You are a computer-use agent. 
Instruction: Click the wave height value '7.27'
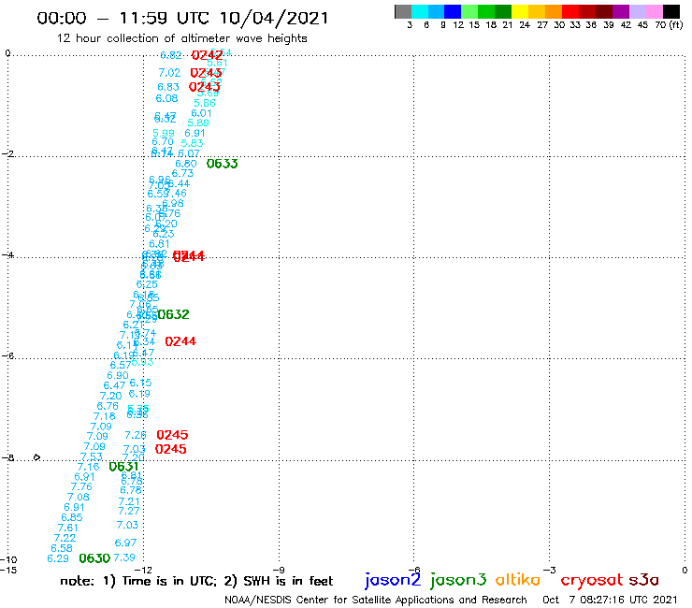[129, 511]
